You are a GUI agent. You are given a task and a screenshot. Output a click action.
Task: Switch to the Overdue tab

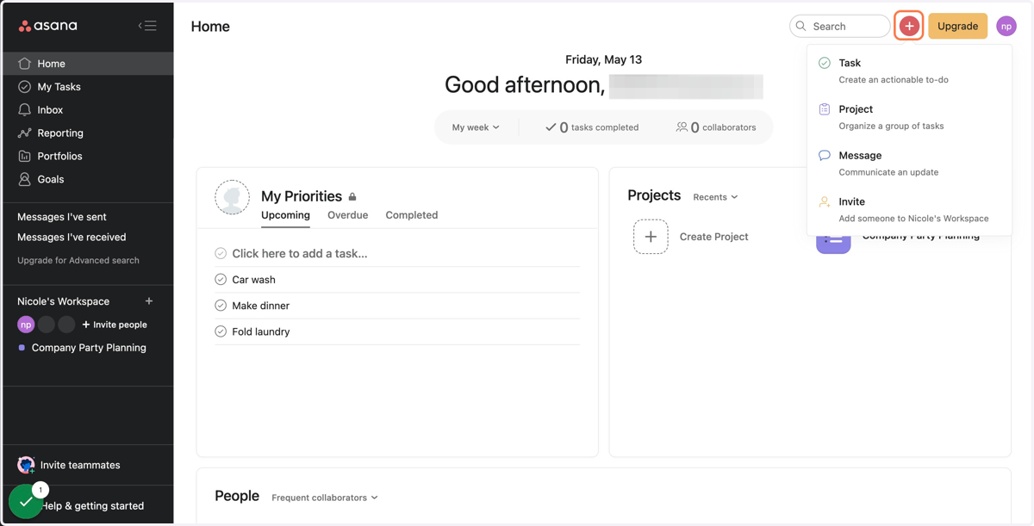coord(347,215)
